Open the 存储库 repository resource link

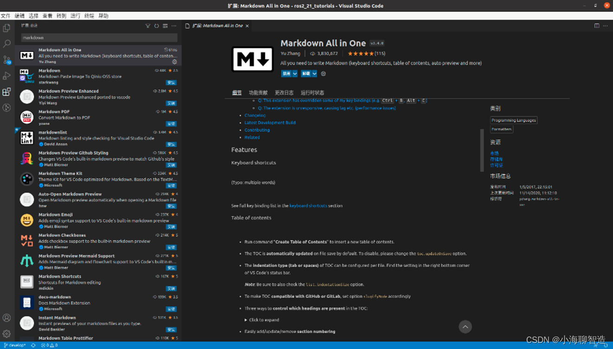tap(496, 159)
